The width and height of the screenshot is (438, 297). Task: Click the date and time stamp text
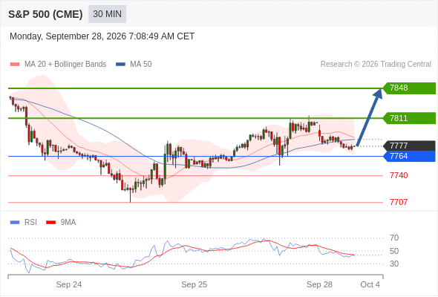(102, 36)
